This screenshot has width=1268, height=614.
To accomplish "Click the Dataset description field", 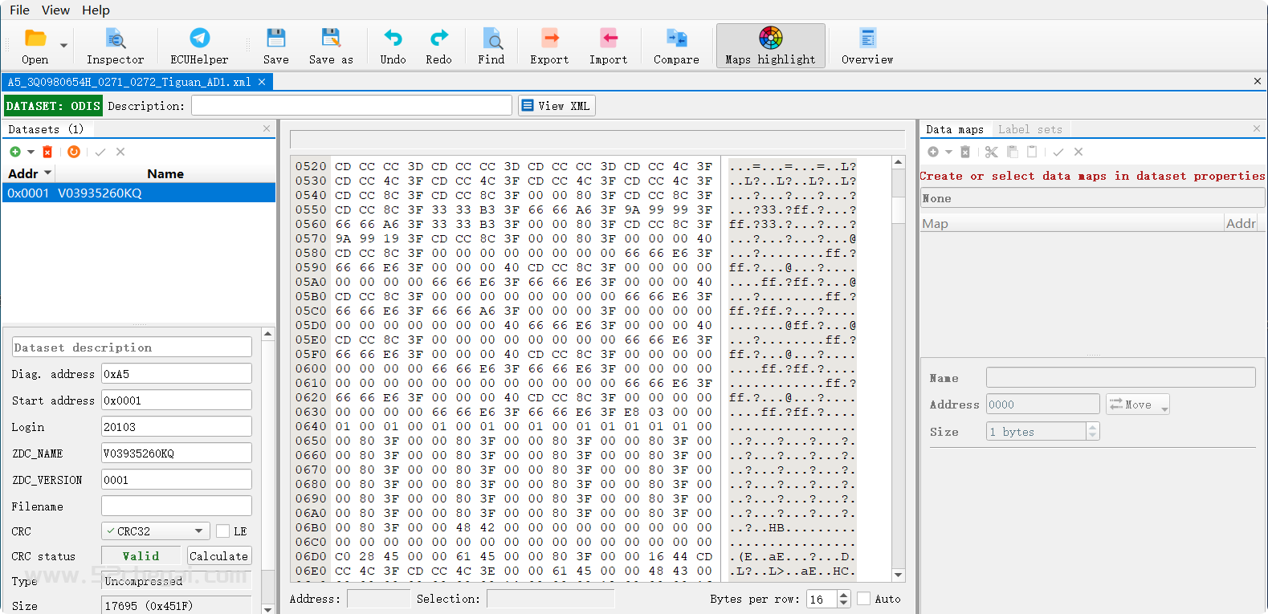I will pos(132,348).
